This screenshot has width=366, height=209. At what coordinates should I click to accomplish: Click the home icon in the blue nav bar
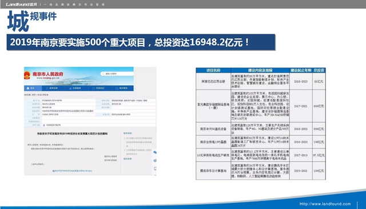28,89
